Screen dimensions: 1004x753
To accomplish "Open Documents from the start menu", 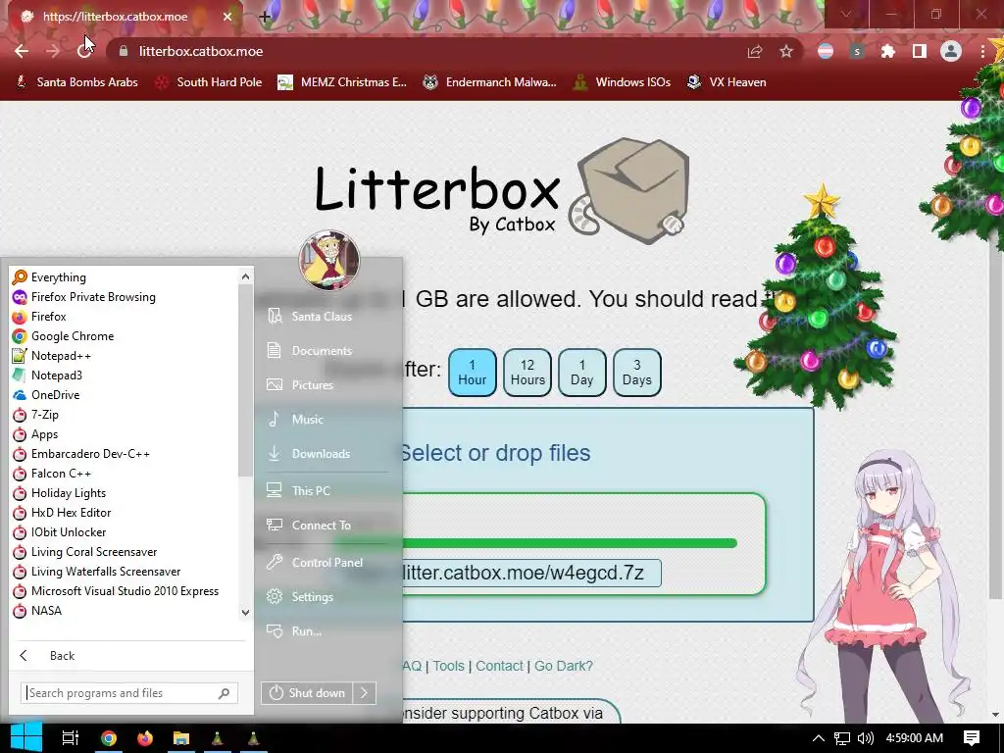I will click(322, 351).
